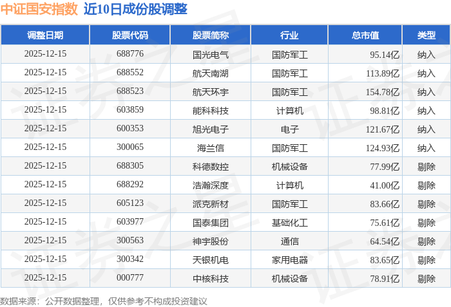Click market value 113.89亿

[x=383, y=73]
